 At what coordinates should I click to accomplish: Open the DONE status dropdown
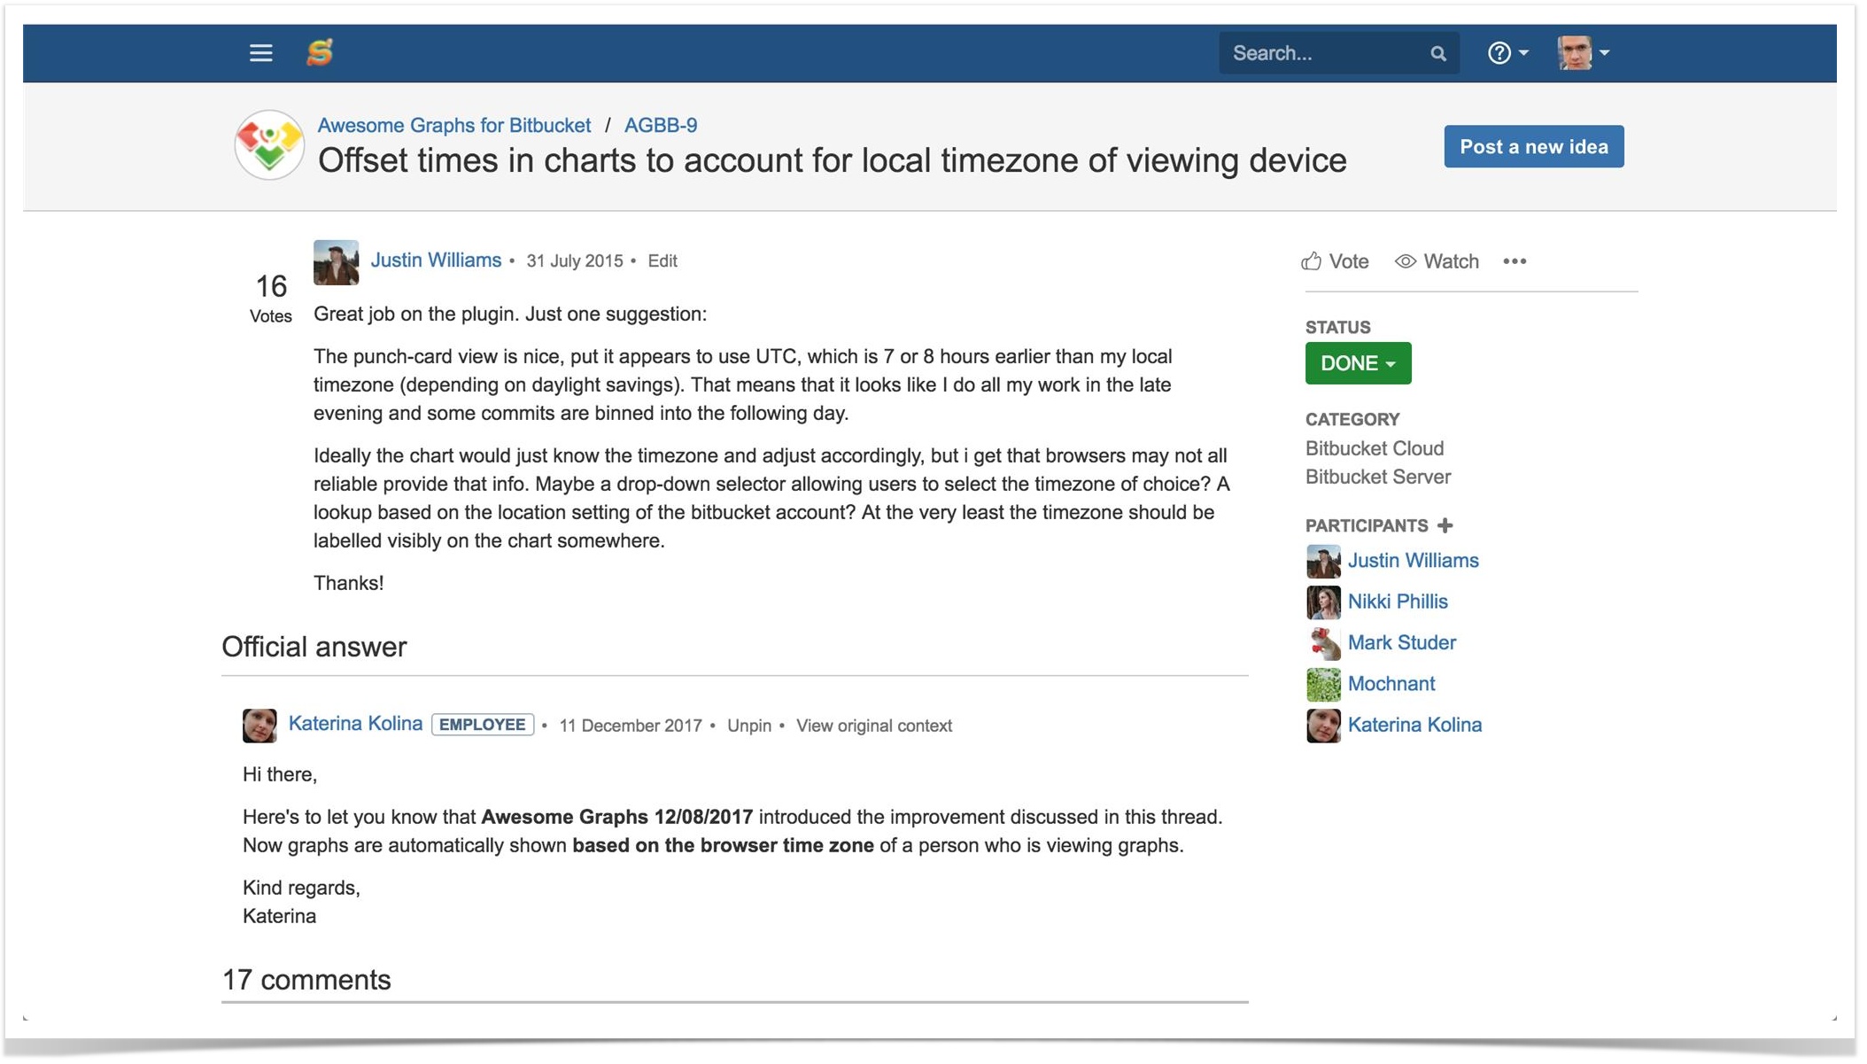pyautogui.click(x=1358, y=363)
